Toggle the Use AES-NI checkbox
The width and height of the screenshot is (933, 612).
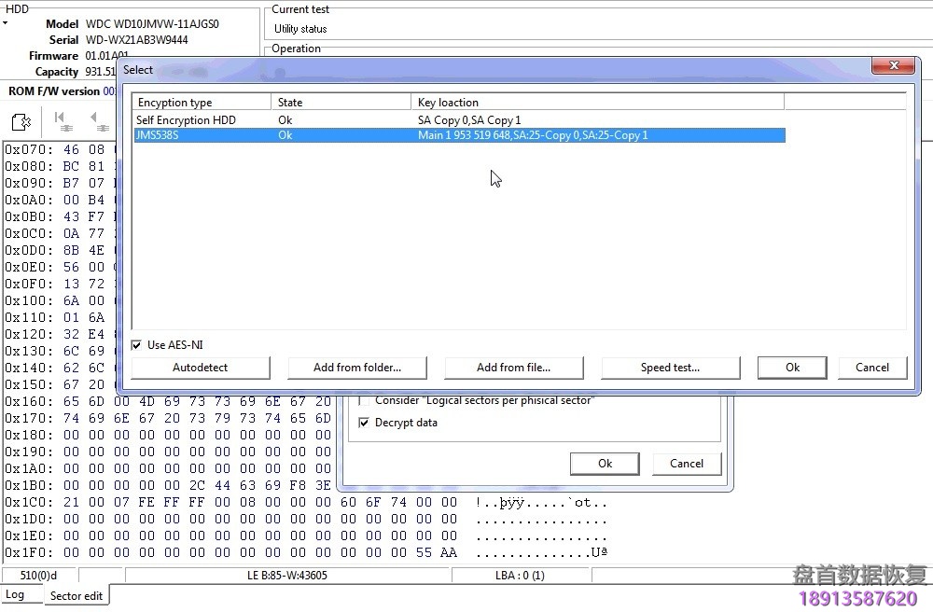tap(136, 344)
